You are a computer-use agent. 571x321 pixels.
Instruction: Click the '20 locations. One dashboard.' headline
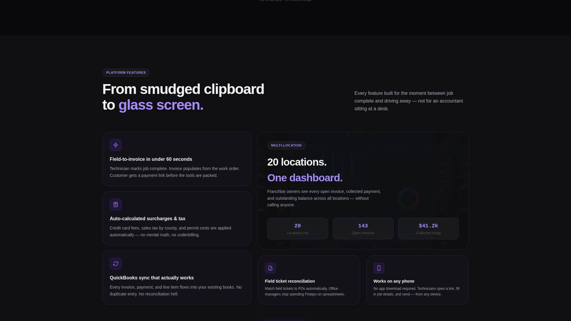pos(305,169)
